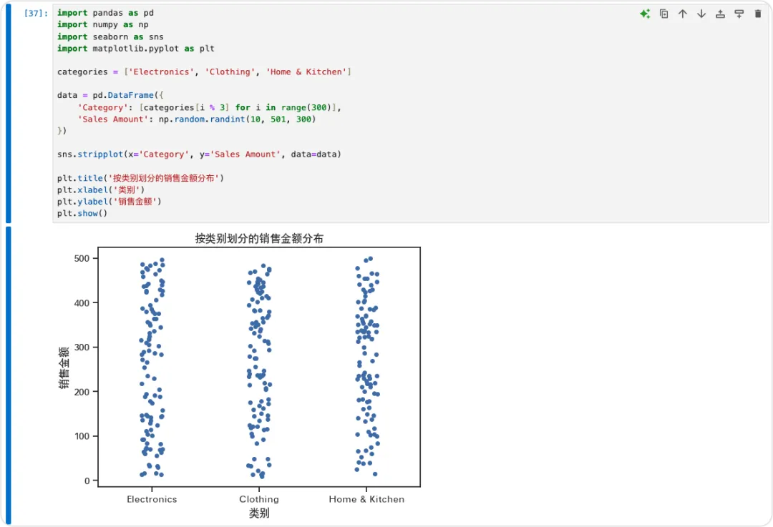Place cursor on 'import pandas as pd' line

(105, 13)
